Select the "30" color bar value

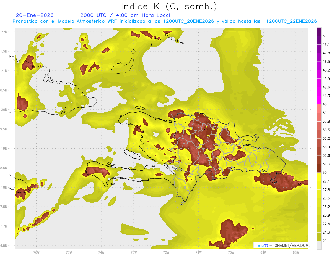[x=325, y=173]
